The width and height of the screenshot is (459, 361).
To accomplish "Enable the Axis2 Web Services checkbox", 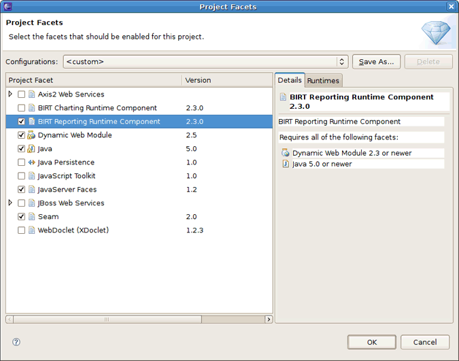I will [x=21, y=94].
